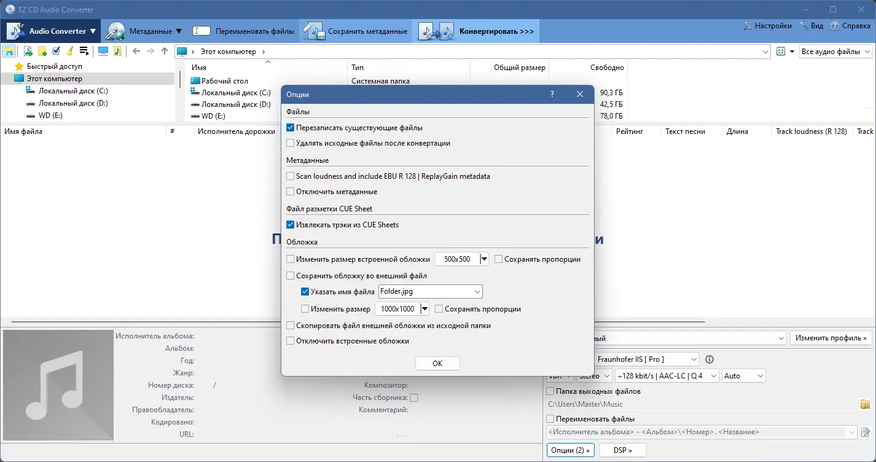The image size is (876, 462).
Task: Click the playlist lines toolbar icon
Action: tap(85, 52)
